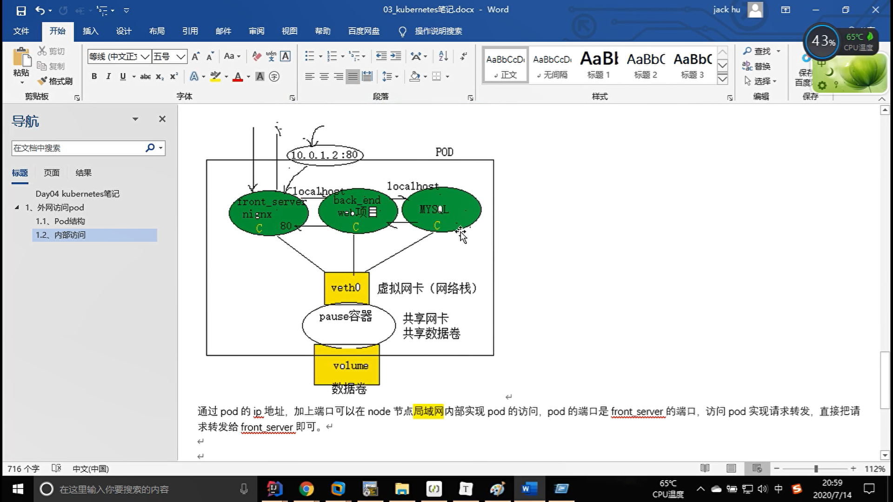Open the font name dropdown
The width and height of the screenshot is (893, 502).
pos(145,57)
